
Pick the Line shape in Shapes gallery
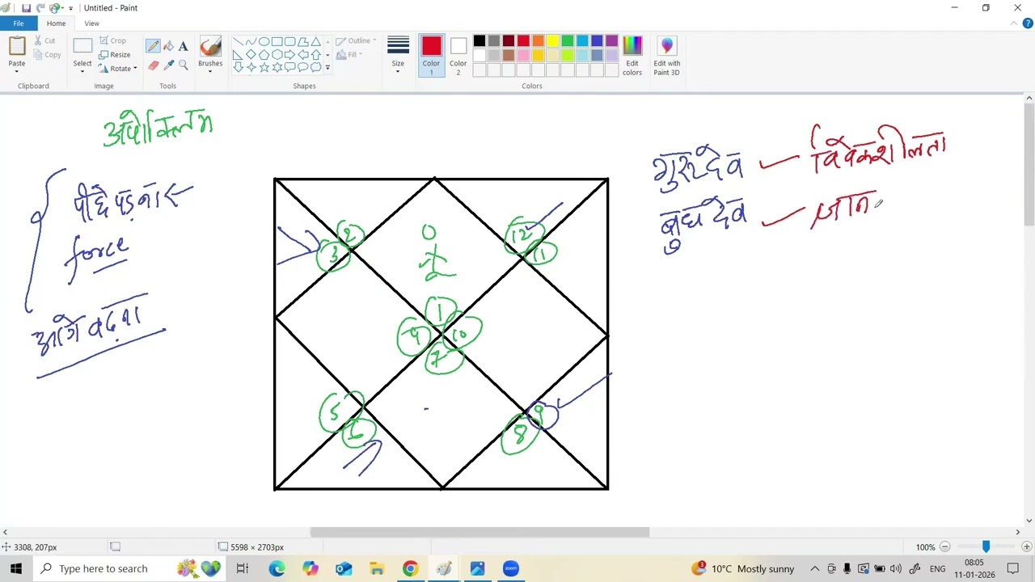238,41
